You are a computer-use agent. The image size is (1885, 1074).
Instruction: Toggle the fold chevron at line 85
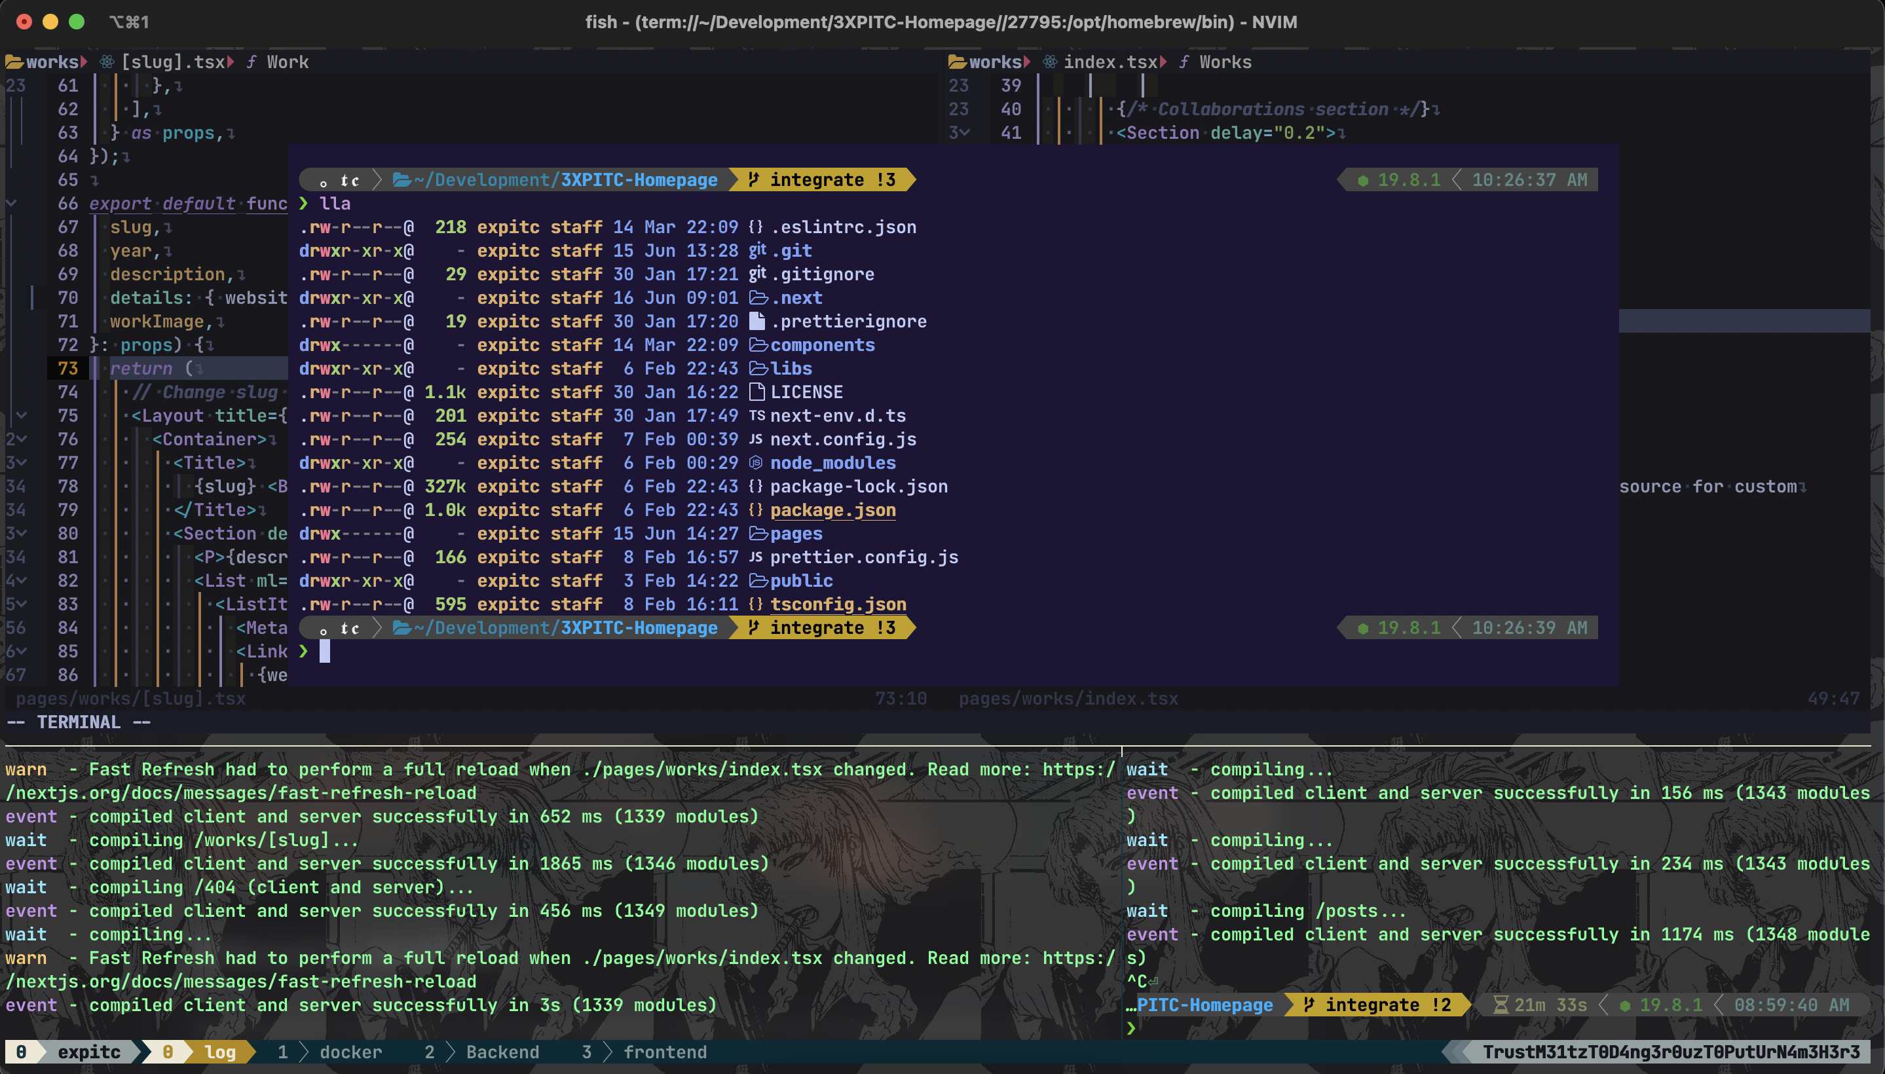tap(22, 652)
